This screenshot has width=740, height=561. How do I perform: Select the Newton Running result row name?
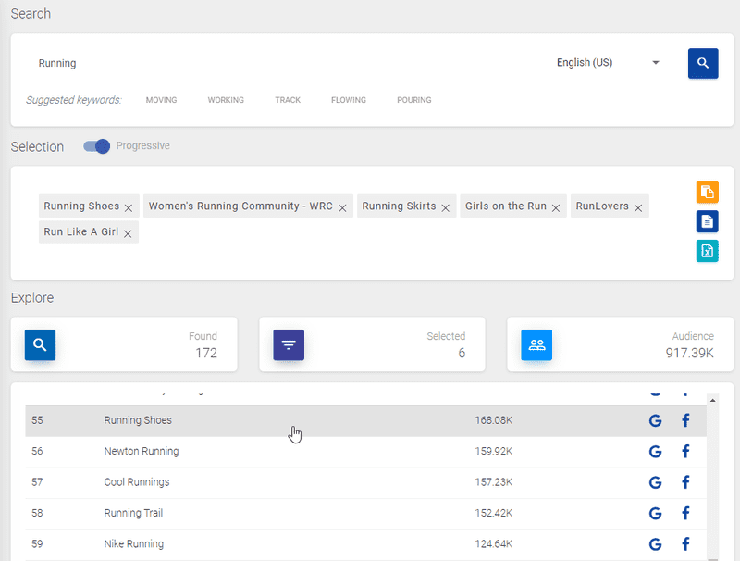click(x=142, y=451)
